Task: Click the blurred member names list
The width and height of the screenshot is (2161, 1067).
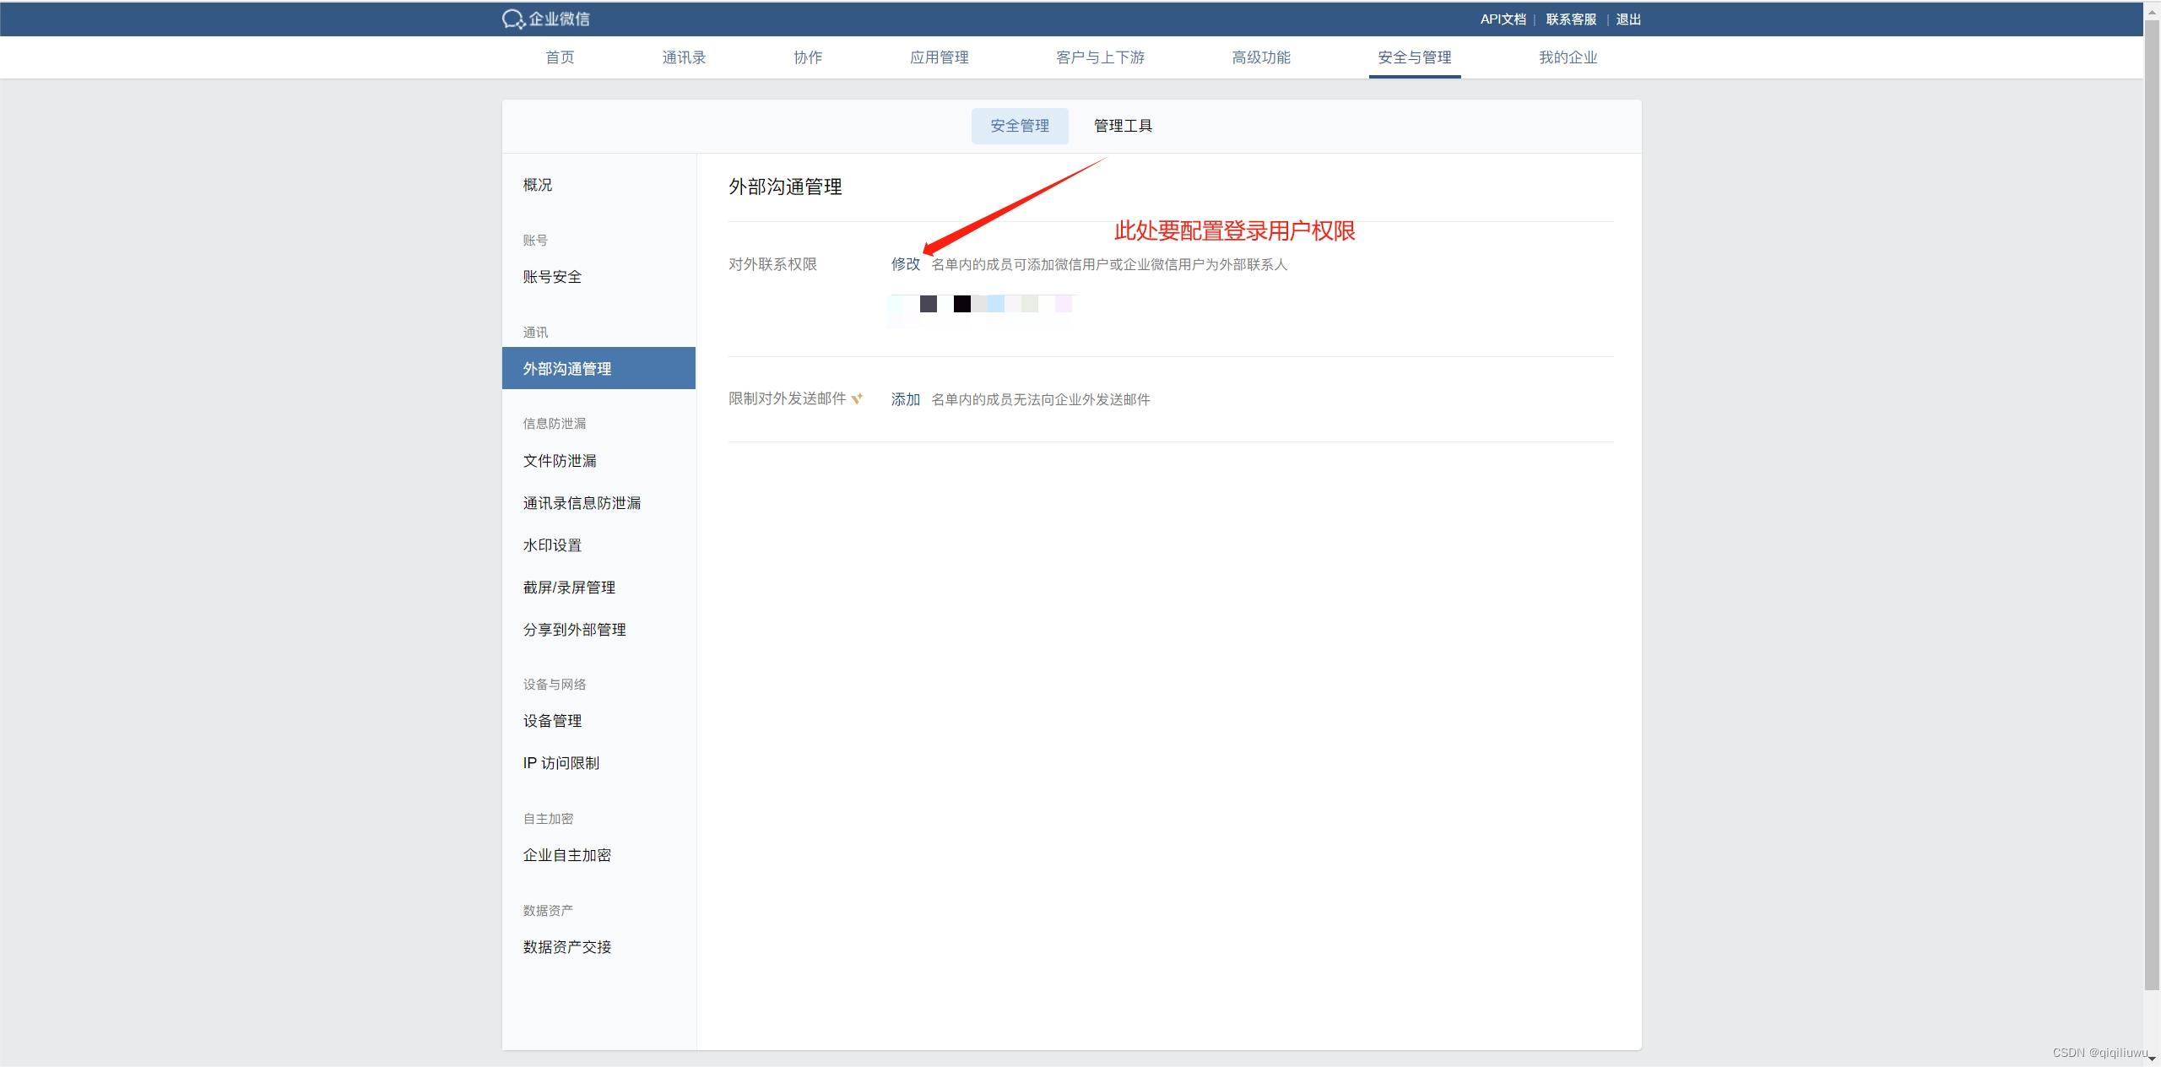Action: [x=981, y=306]
